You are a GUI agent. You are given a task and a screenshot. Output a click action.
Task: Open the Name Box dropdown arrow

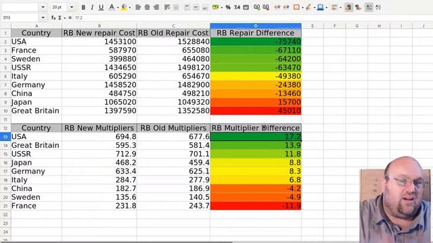tap(43, 18)
